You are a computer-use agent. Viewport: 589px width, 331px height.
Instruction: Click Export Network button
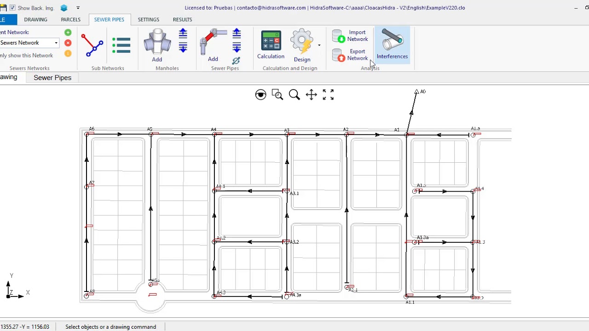[x=350, y=55]
